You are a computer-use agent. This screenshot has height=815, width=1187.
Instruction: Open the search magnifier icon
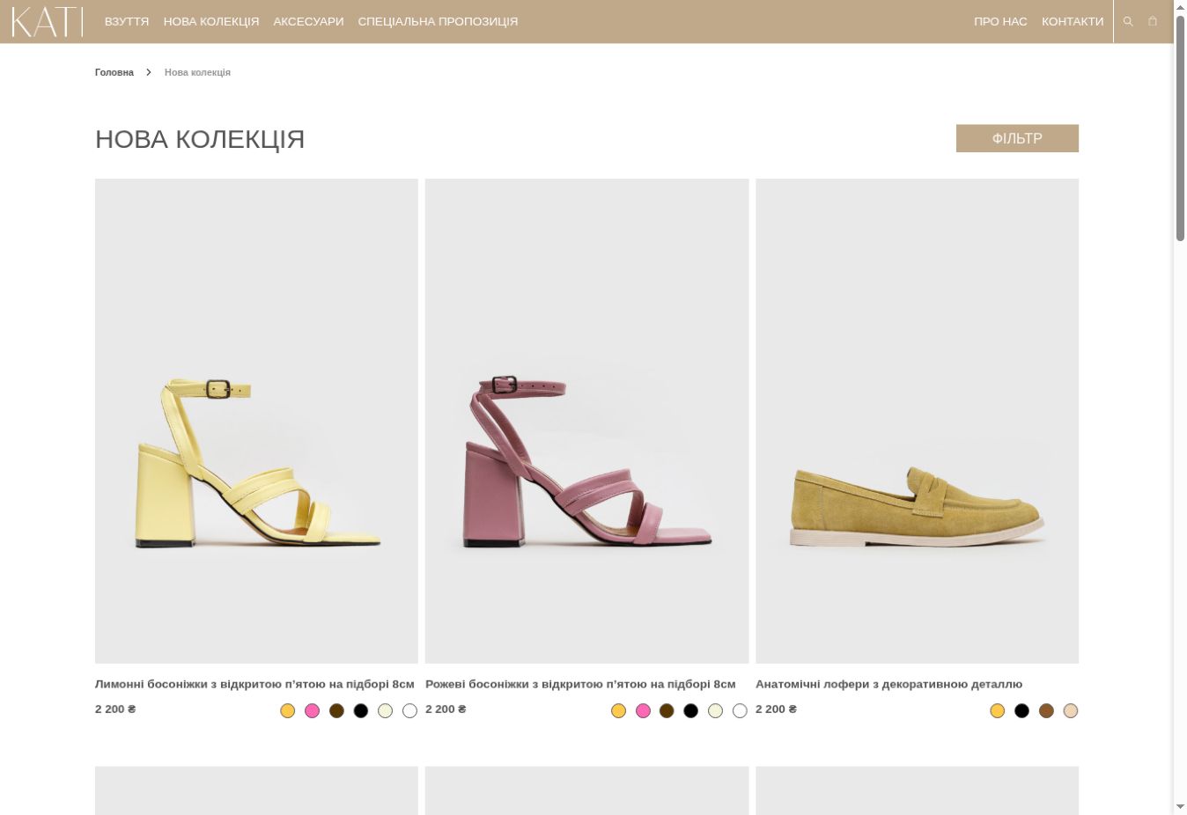click(x=1128, y=21)
